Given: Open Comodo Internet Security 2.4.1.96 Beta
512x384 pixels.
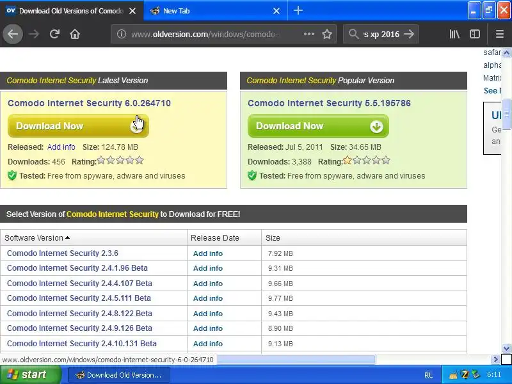Looking at the screenshot, I should coord(77,268).
